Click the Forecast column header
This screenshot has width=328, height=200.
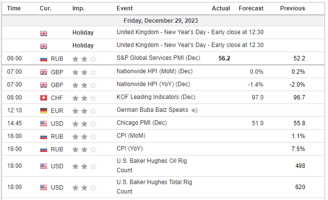point(251,8)
